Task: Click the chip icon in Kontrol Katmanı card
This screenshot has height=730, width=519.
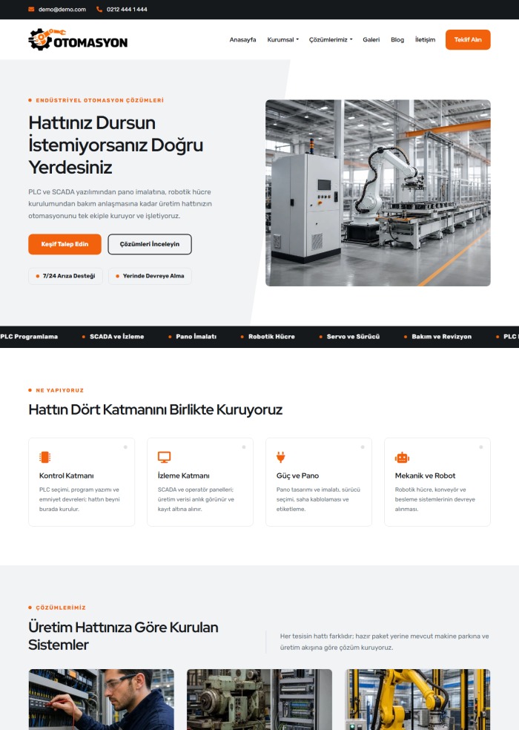Action: pos(44,457)
